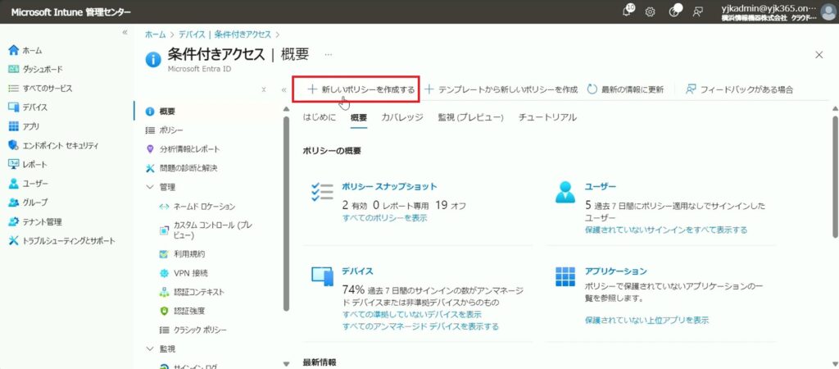Viewport: 839px width, 369px height.
Task: Open 分析情報とレポート in the blade menu
Action: pyautogui.click(x=183, y=149)
